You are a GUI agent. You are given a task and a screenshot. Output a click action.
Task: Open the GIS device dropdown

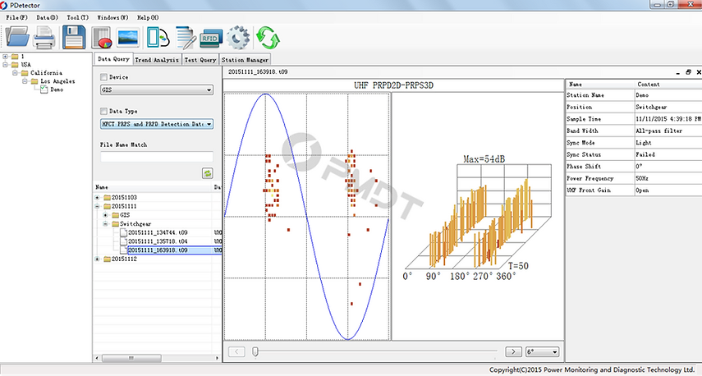[156, 90]
